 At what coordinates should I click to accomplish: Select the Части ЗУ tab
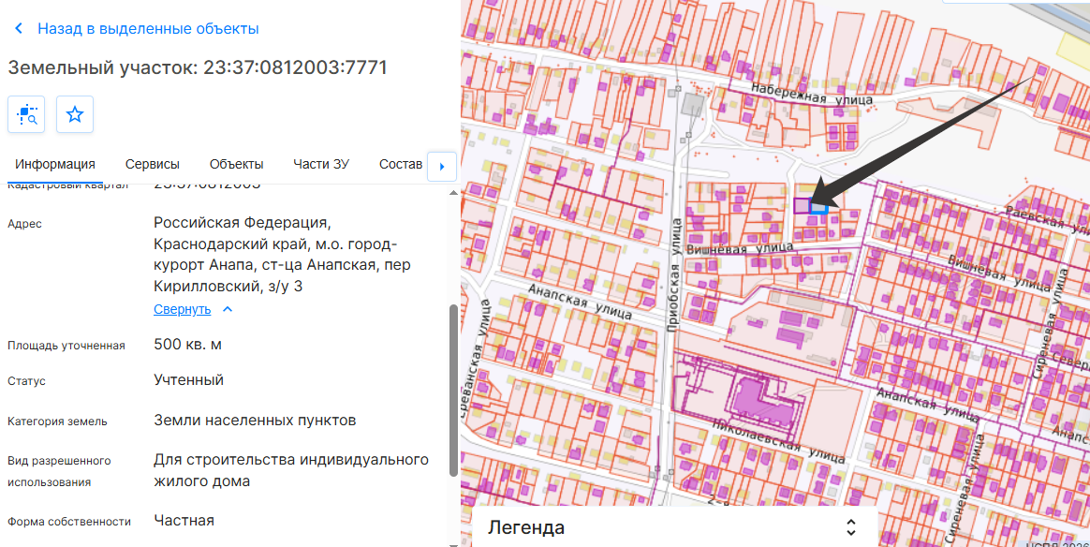[320, 164]
